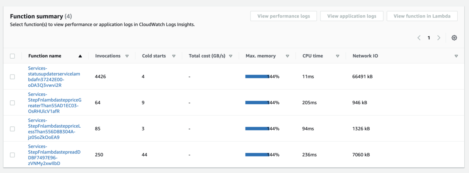Click CPU time value 94ms
Screen dimensions: 469x173
tap(308, 129)
